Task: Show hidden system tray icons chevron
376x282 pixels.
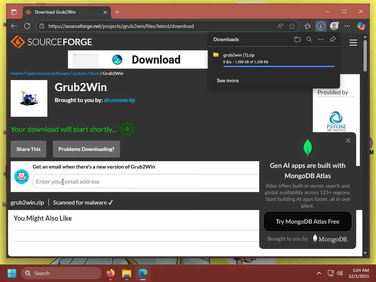Action: 319,273
